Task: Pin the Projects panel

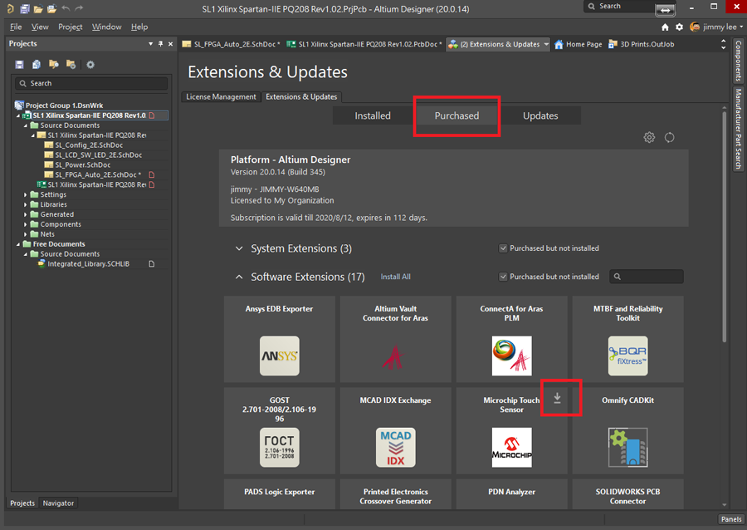Action: (x=160, y=43)
